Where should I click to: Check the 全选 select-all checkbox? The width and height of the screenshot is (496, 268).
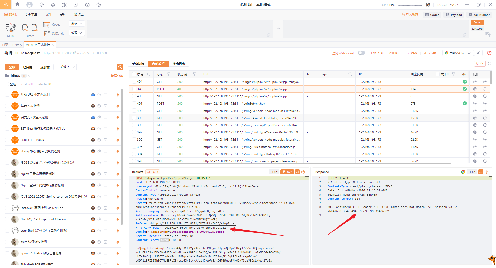point(7,84)
